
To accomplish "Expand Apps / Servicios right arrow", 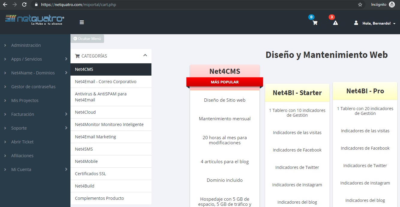I will [x=66, y=59].
